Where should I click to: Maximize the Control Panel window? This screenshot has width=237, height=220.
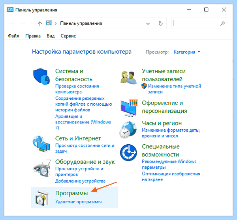pyautogui.click(x=206, y=9)
